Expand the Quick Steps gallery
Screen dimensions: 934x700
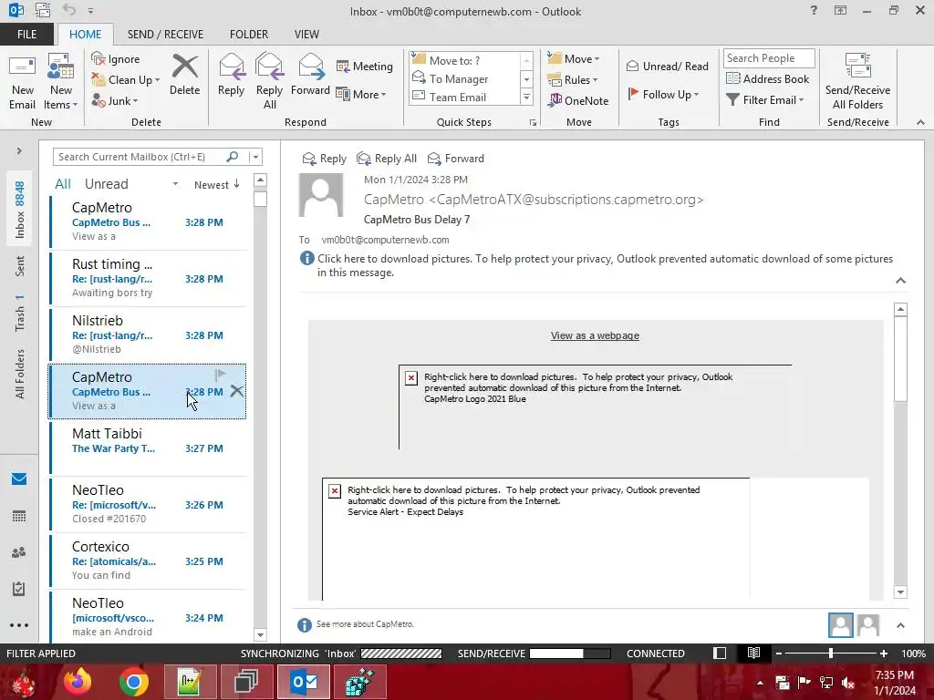coord(526,97)
